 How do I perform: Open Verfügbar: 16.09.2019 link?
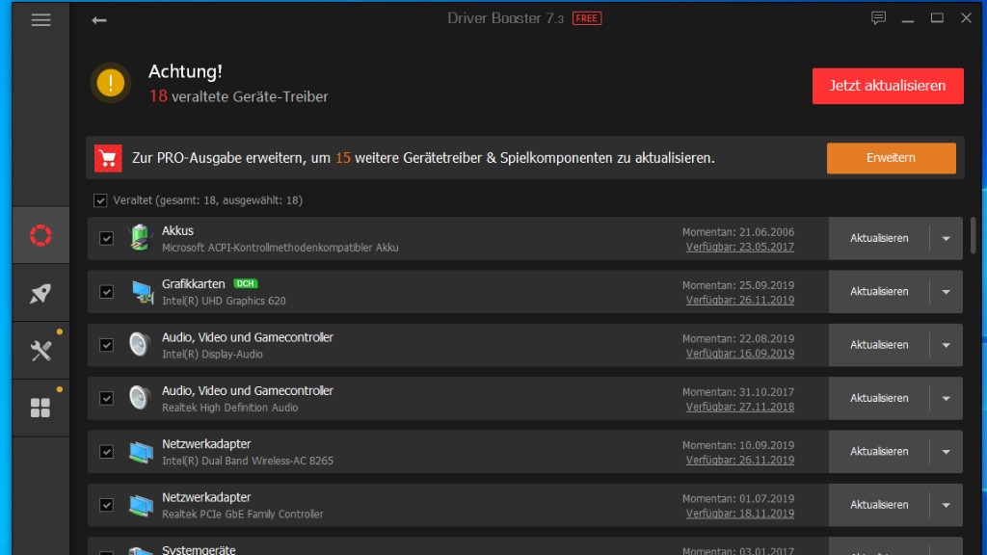739,354
